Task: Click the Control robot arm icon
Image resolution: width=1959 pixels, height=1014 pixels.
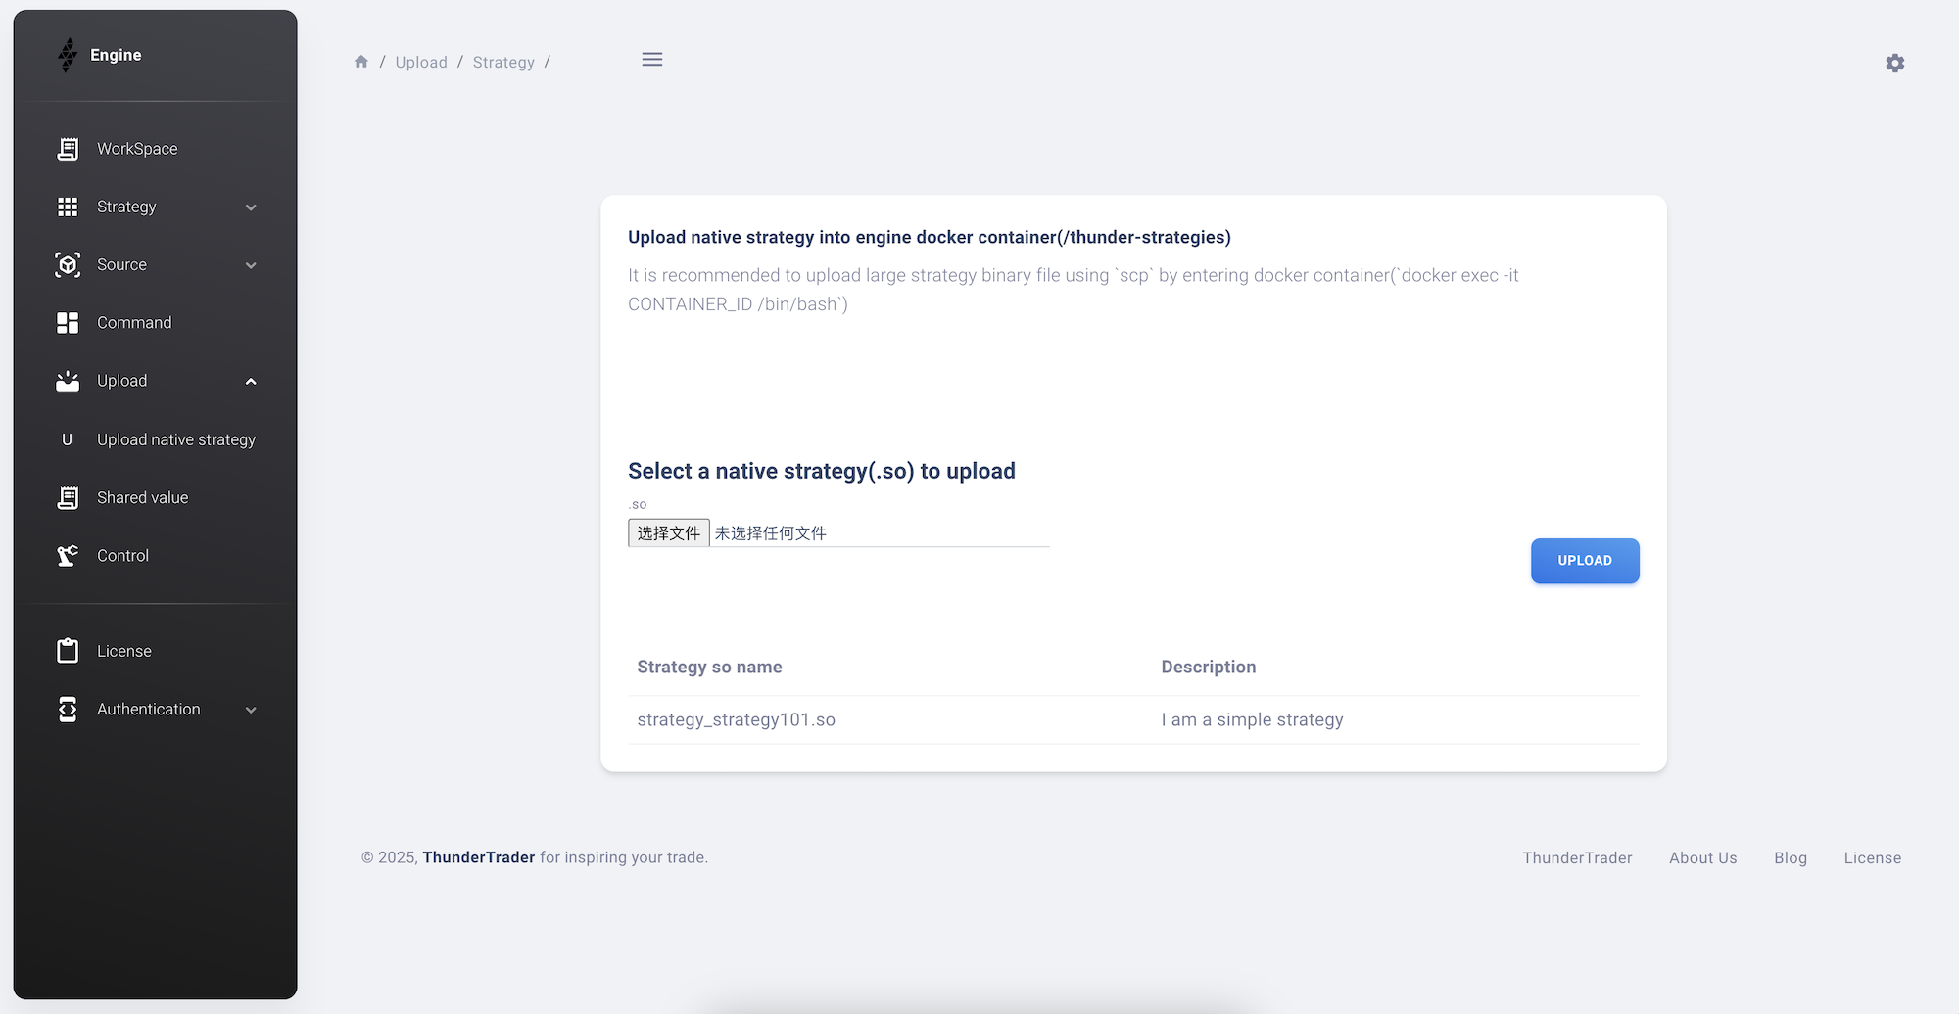Action: (x=68, y=556)
